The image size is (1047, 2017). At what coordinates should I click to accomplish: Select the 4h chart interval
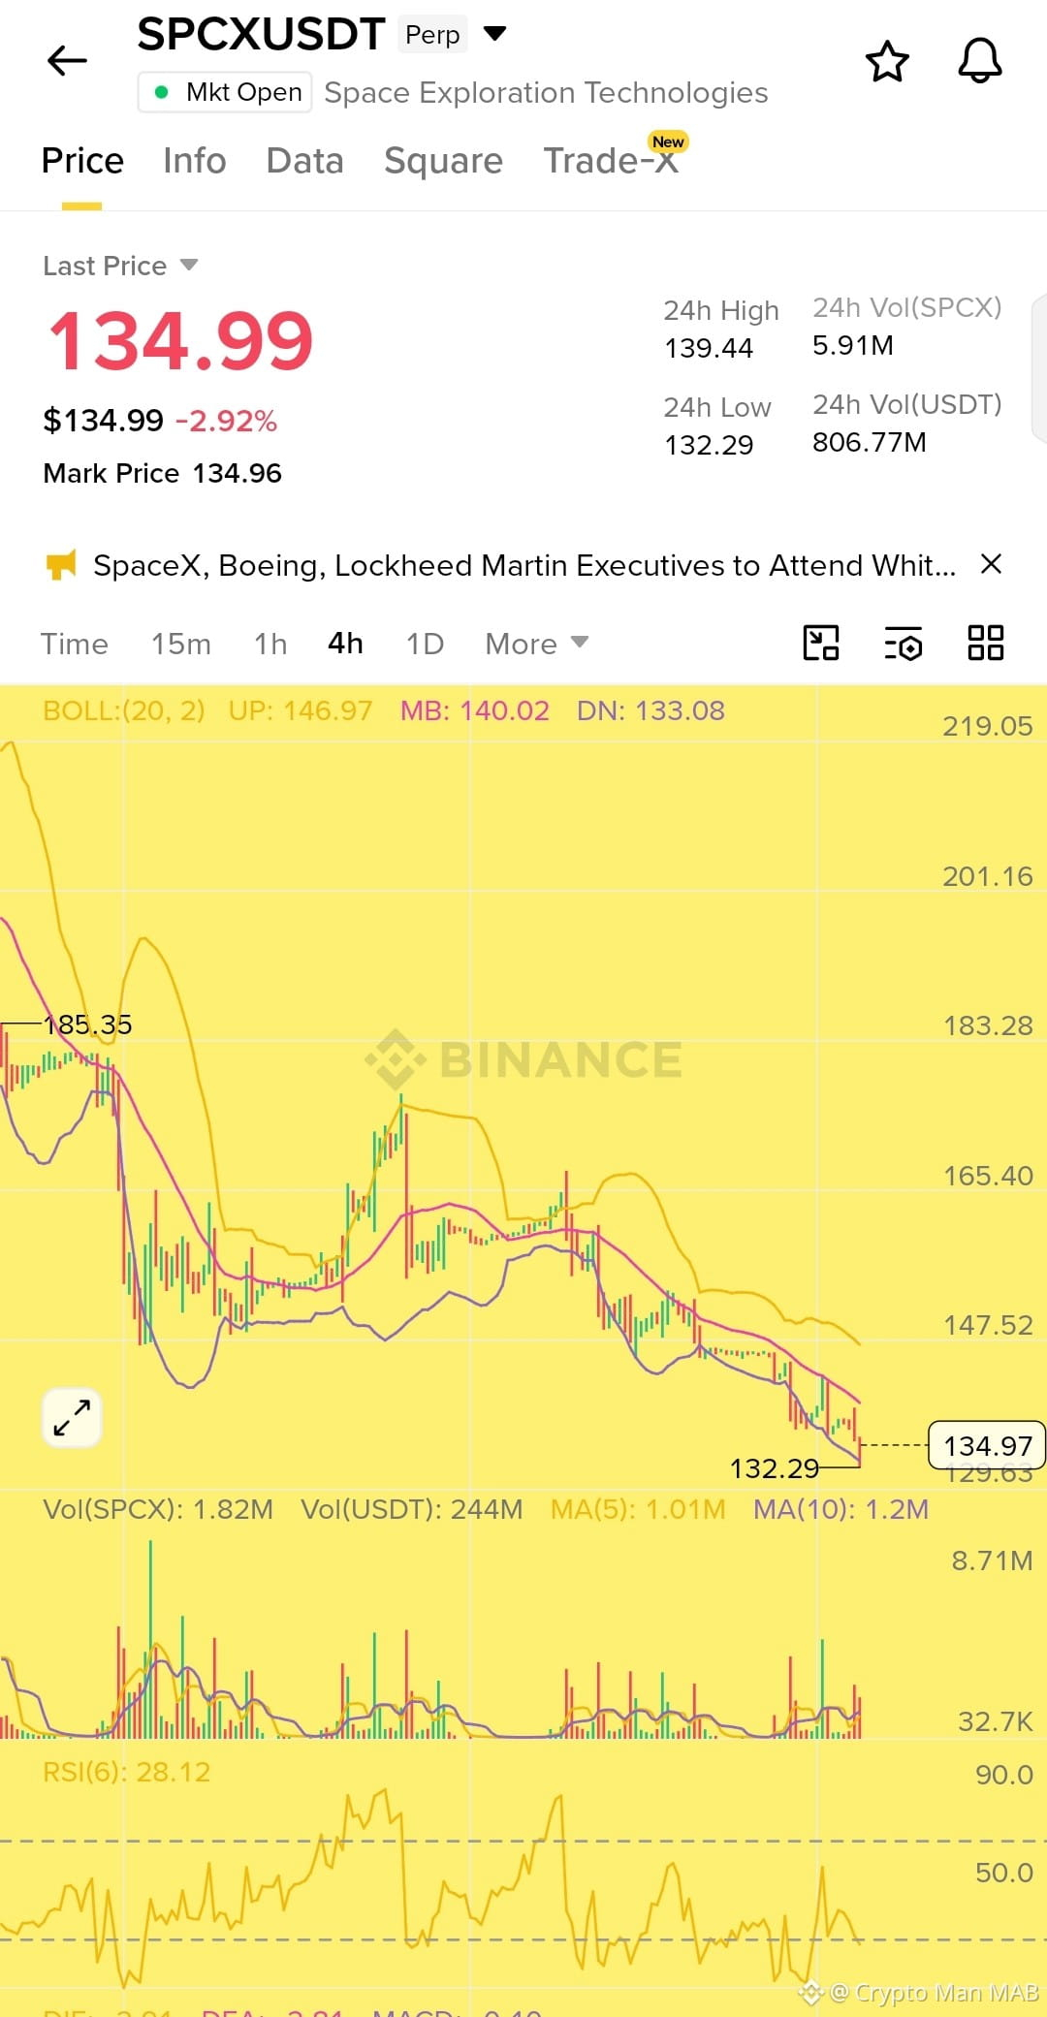click(345, 644)
